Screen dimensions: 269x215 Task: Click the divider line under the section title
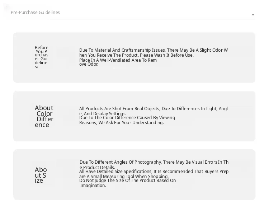click(x=152, y=20)
